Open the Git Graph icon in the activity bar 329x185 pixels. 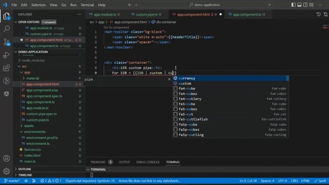(x=6, y=81)
